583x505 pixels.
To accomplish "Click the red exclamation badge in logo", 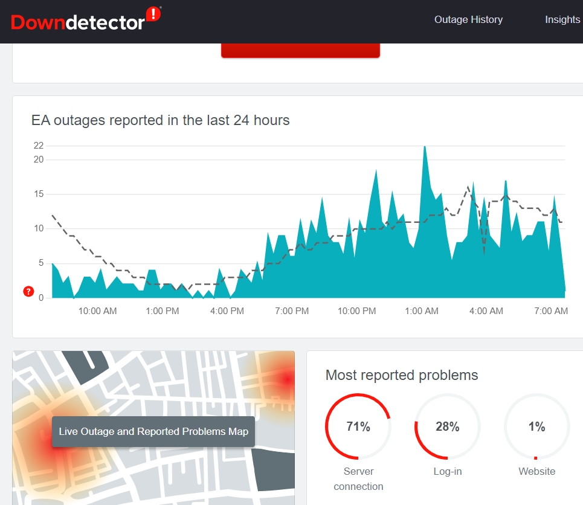I will coord(155,14).
